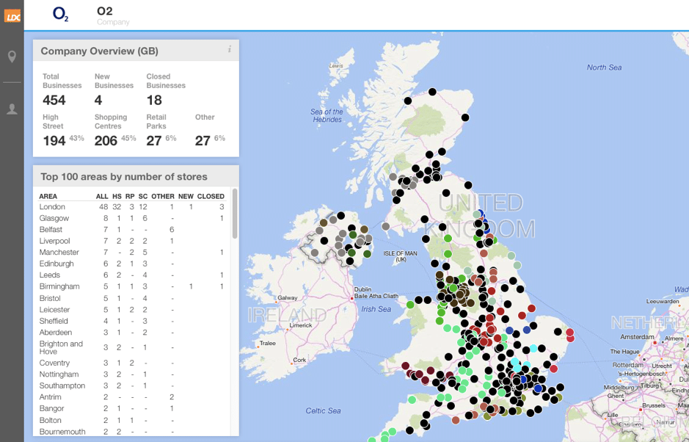Select the Brighton and Hove row

pyautogui.click(x=132, y=347)
